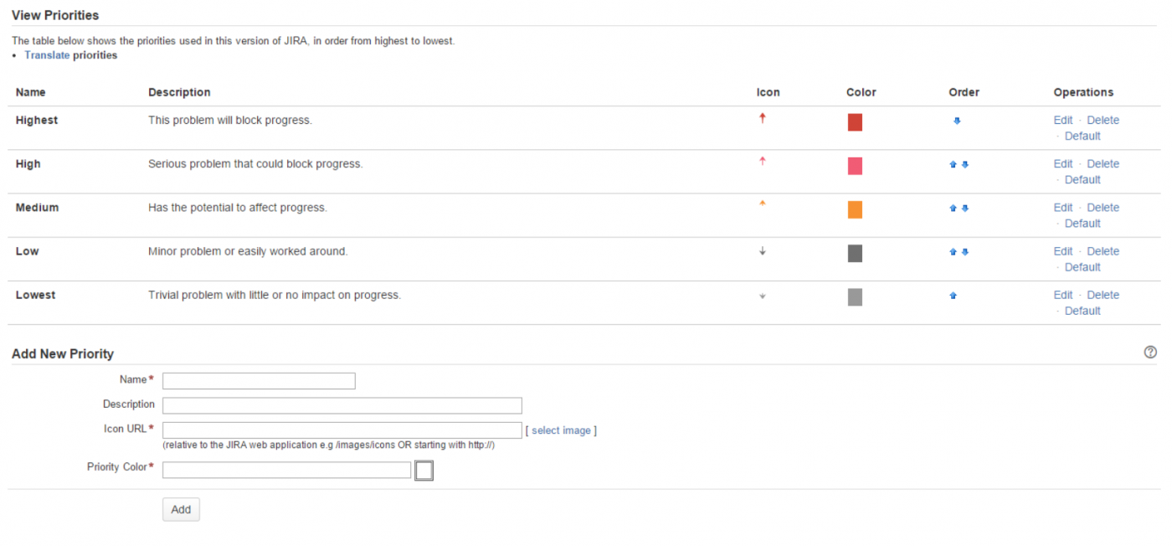Move Lowest priority up with arrow
The height and width of the screenshot is (546, 1172).
[x=954, y=296]
